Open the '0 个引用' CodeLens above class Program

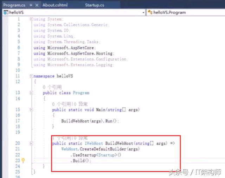[x=52, y=87]
